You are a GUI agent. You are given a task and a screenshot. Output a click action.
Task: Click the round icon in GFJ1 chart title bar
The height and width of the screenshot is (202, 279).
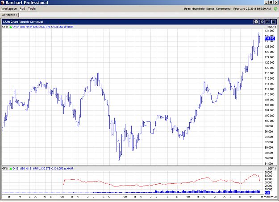(x=256, y=22)
